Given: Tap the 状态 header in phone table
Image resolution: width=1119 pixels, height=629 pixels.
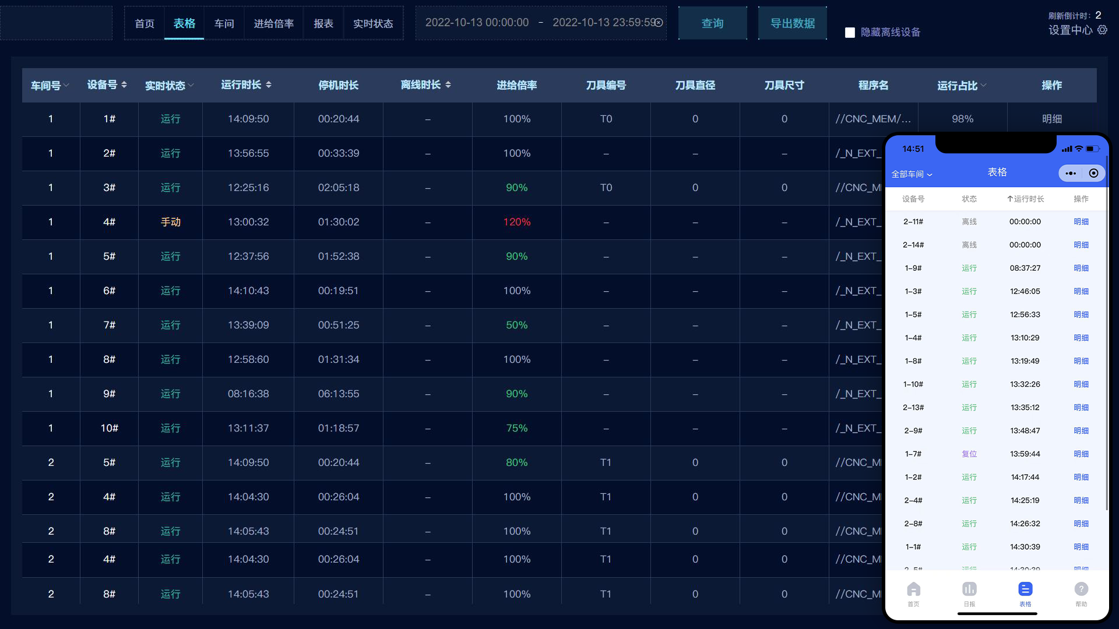Looking at the screenshot, I should point(969,199).
